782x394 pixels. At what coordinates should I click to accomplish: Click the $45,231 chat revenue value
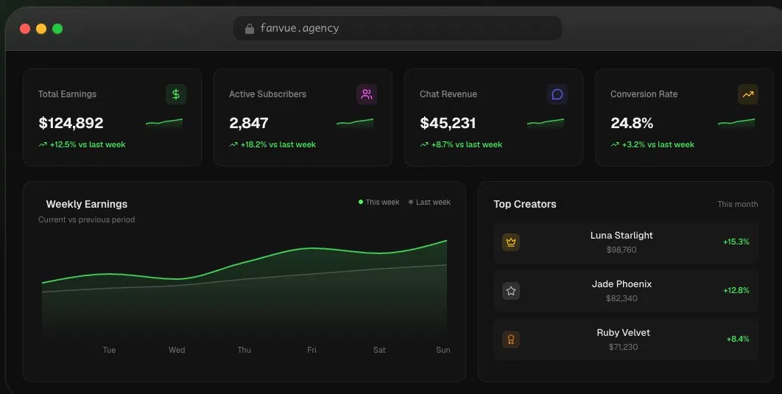coord(448,123)
